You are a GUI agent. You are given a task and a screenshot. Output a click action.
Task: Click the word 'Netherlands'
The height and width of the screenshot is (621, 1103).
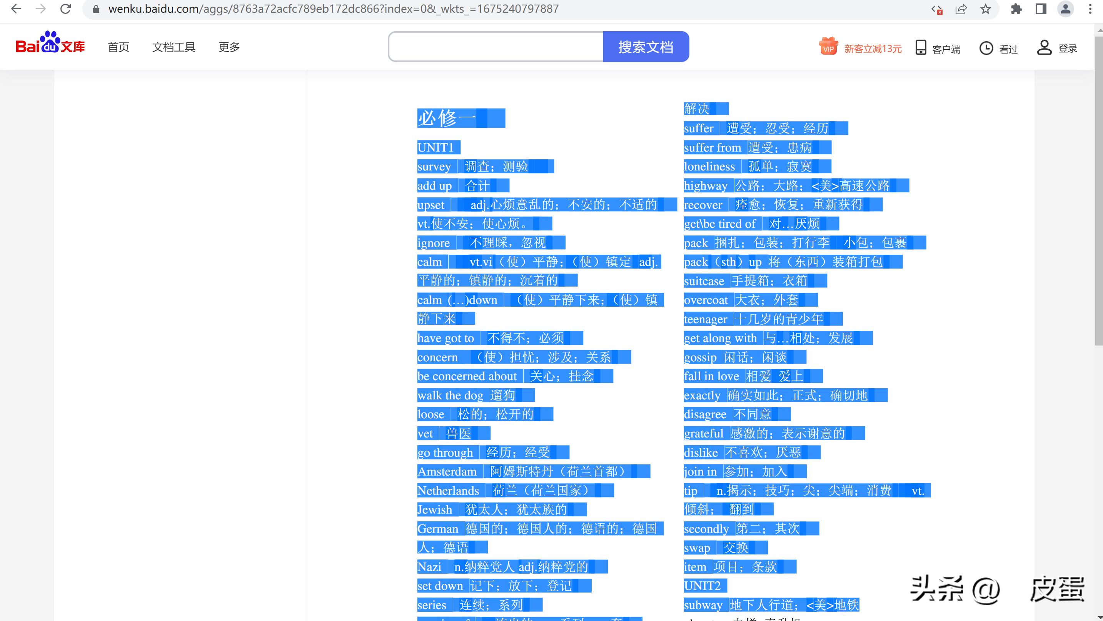[x=448, y=491]
